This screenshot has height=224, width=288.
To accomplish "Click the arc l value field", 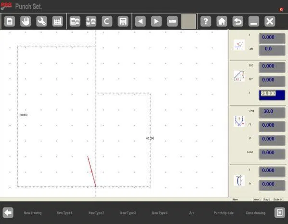I will point(272,171).
